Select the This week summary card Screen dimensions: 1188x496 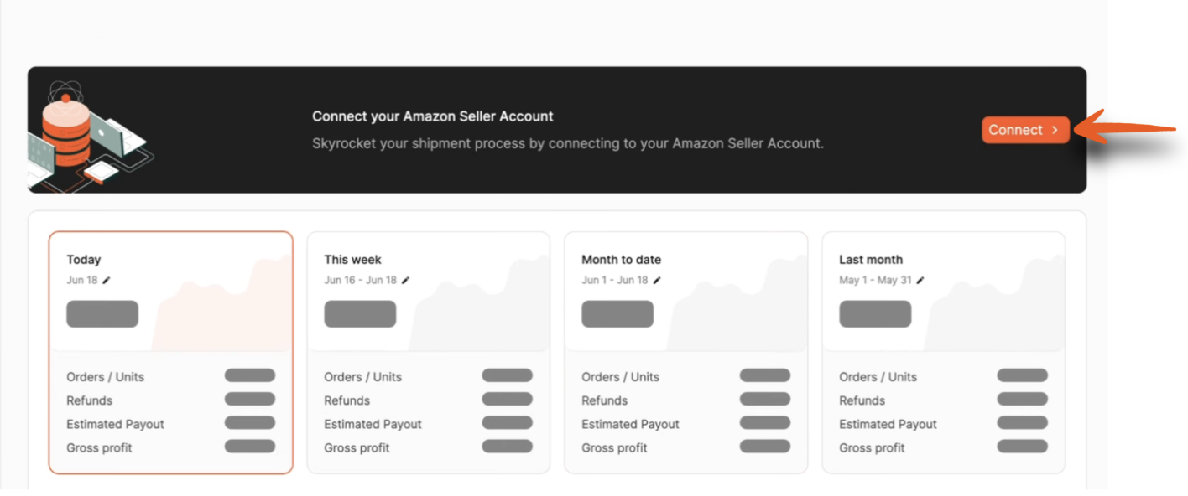pos(429,353)
